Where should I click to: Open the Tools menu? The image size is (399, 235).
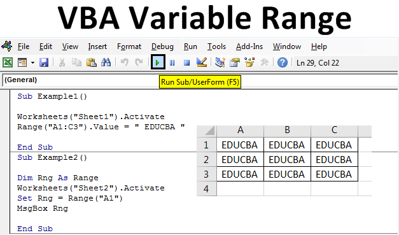216,46
